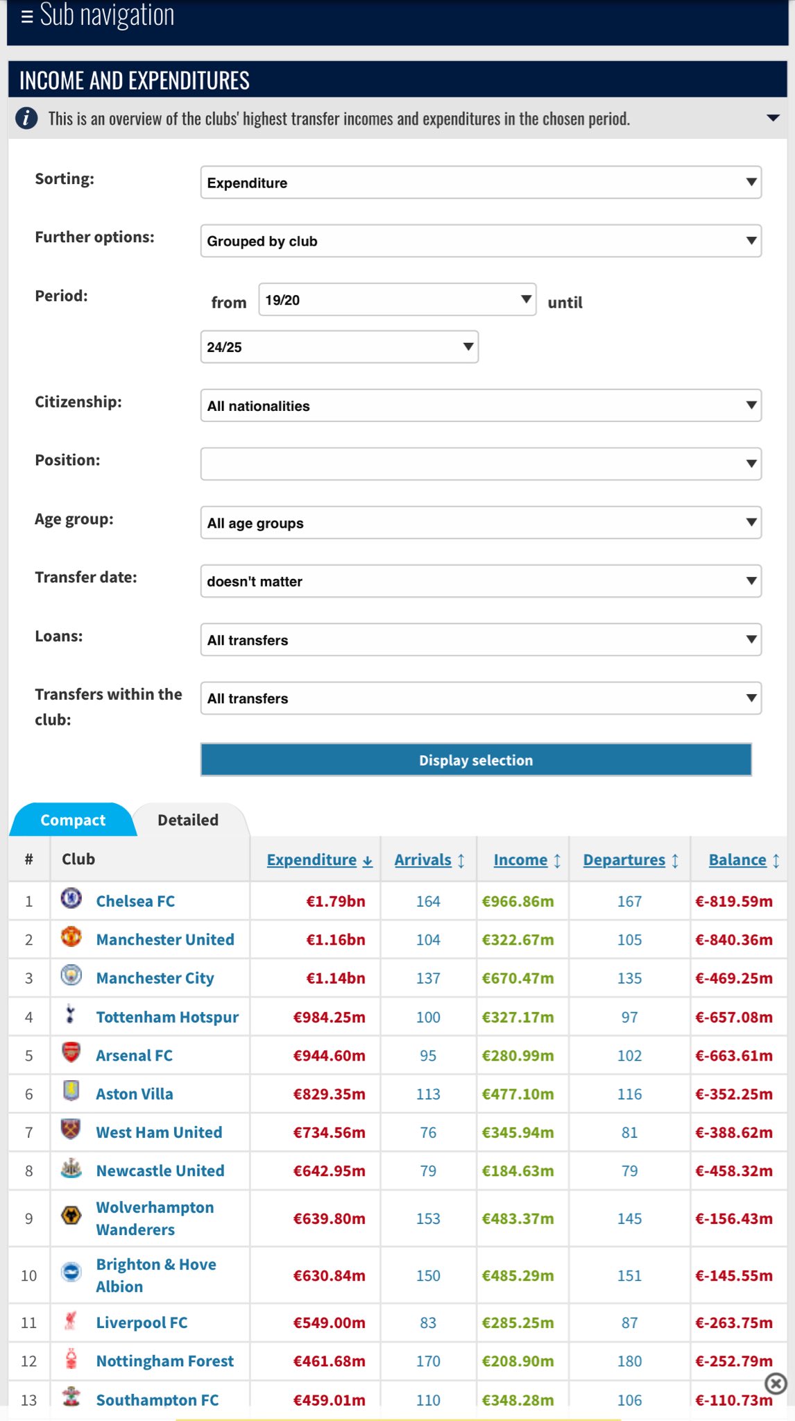Sort by the Balance column header
This screenshot has height=1421, width=795.
click(x=744, y=859)
